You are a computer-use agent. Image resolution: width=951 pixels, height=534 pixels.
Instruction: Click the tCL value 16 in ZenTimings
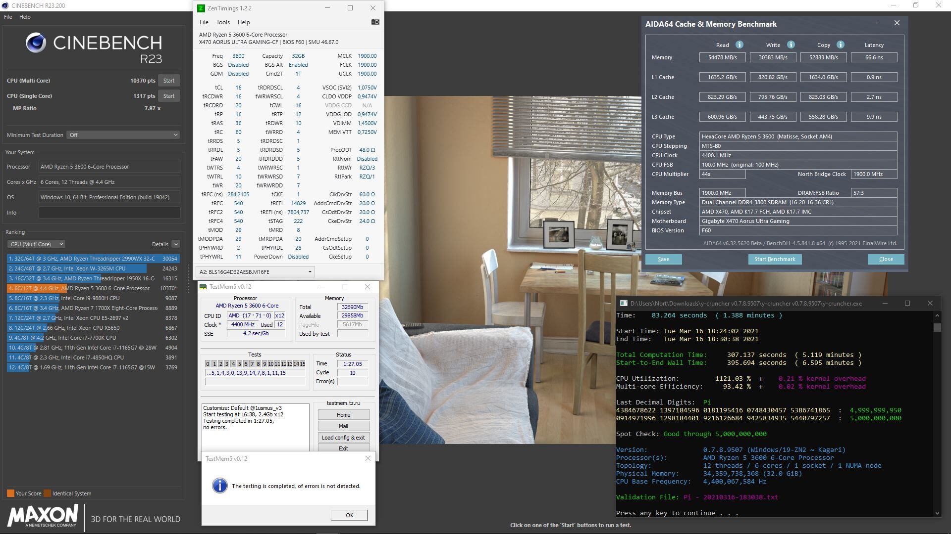(238, 88)
